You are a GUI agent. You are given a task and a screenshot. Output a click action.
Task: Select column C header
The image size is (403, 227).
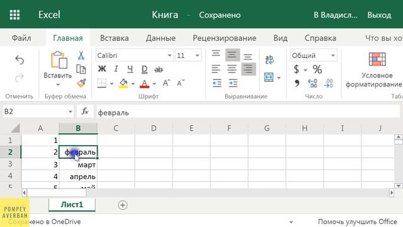tap(116, 128)
